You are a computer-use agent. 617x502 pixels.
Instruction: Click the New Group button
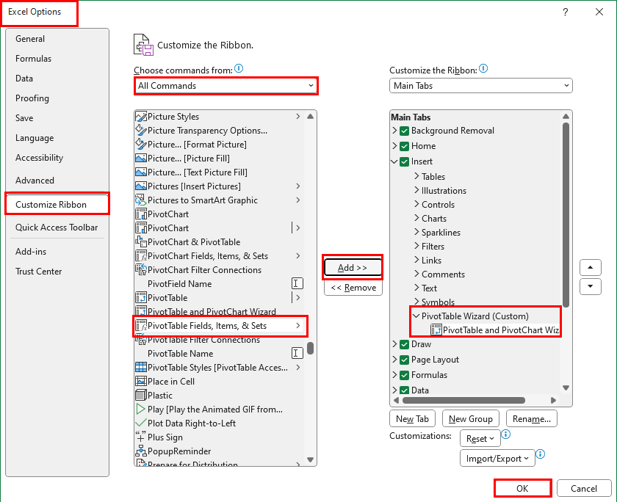[x=471, y=419]
